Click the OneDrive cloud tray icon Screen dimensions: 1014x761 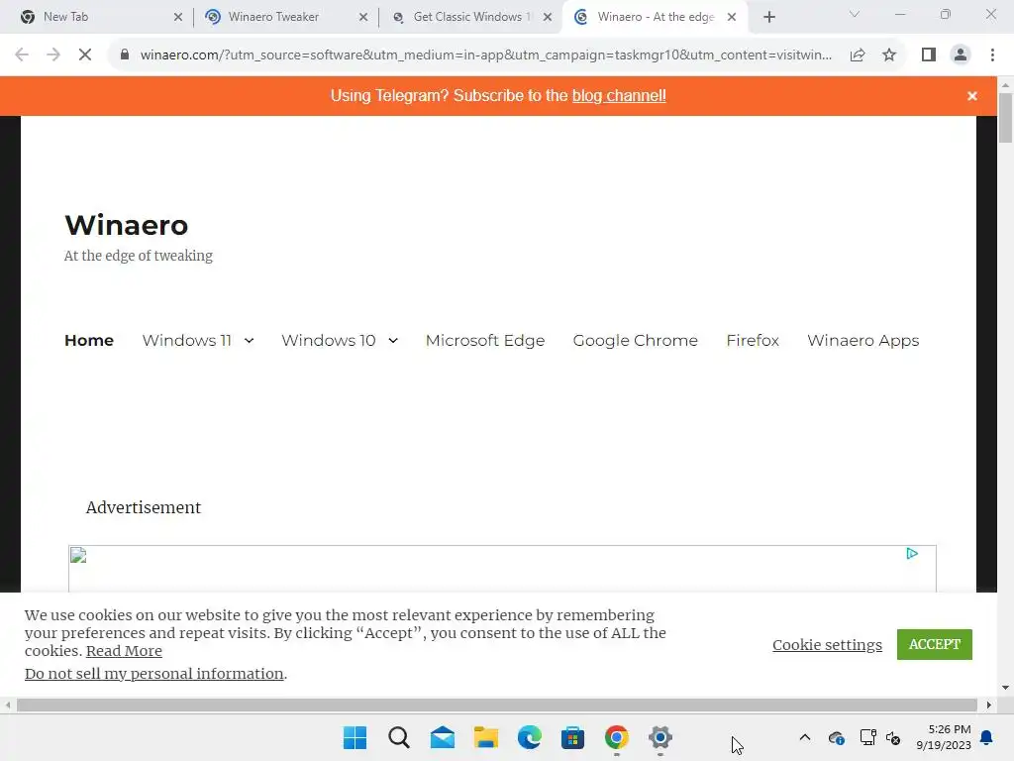coord(836,737)
